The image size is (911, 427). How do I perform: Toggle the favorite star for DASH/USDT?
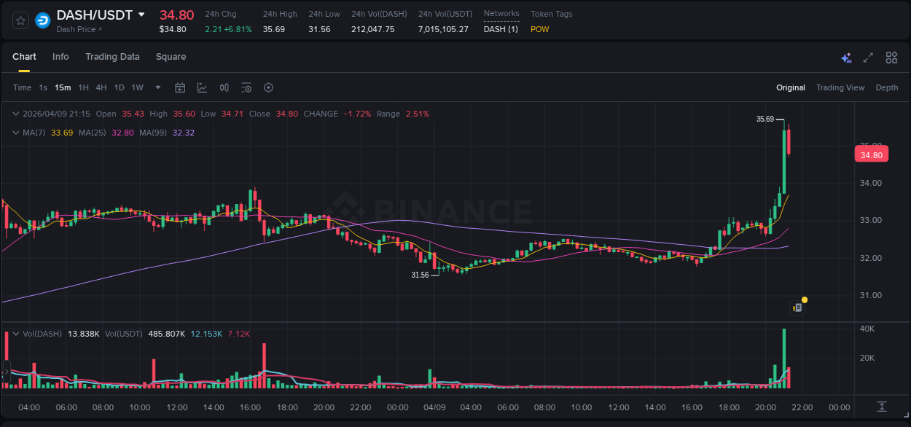pyautogui.click(x=20, y=20)
